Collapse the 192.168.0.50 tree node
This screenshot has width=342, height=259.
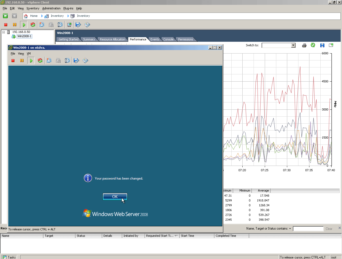[x=4, y=32]
